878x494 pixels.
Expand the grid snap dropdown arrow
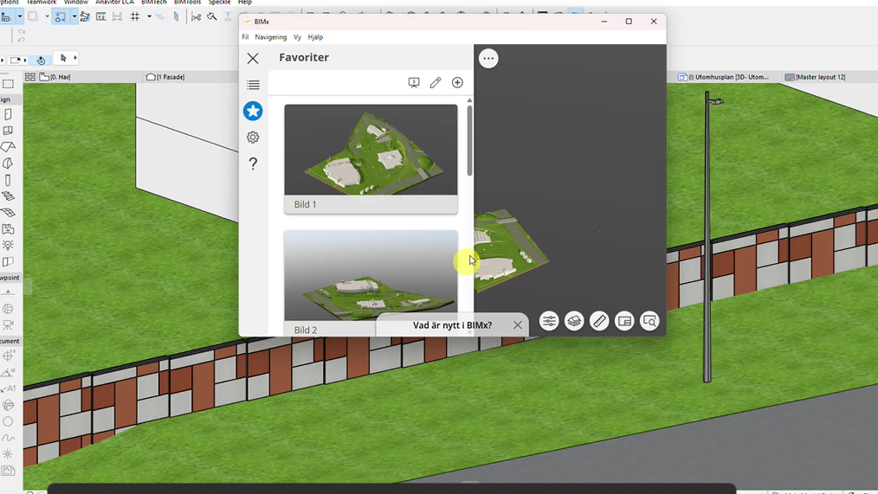[x=149, y=16]
